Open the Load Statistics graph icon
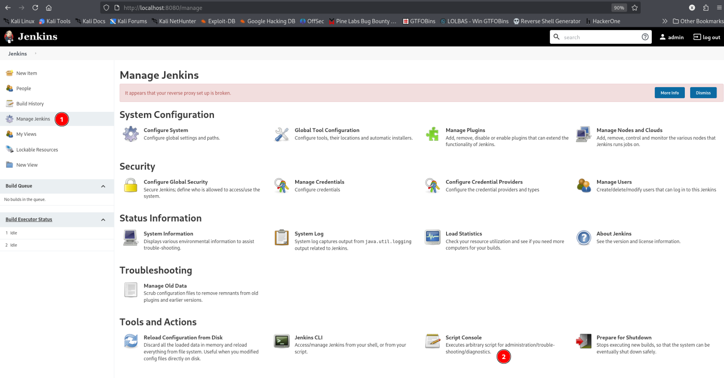Viewport: 724px width, 378px height. tap(433, 238)
